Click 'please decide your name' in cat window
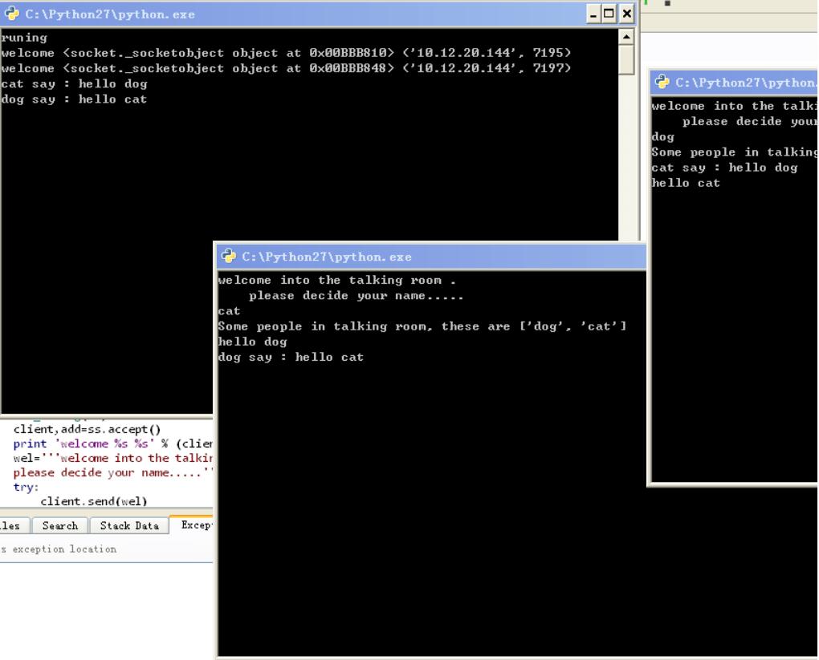The image size is (819, 660). pos(357,295)
